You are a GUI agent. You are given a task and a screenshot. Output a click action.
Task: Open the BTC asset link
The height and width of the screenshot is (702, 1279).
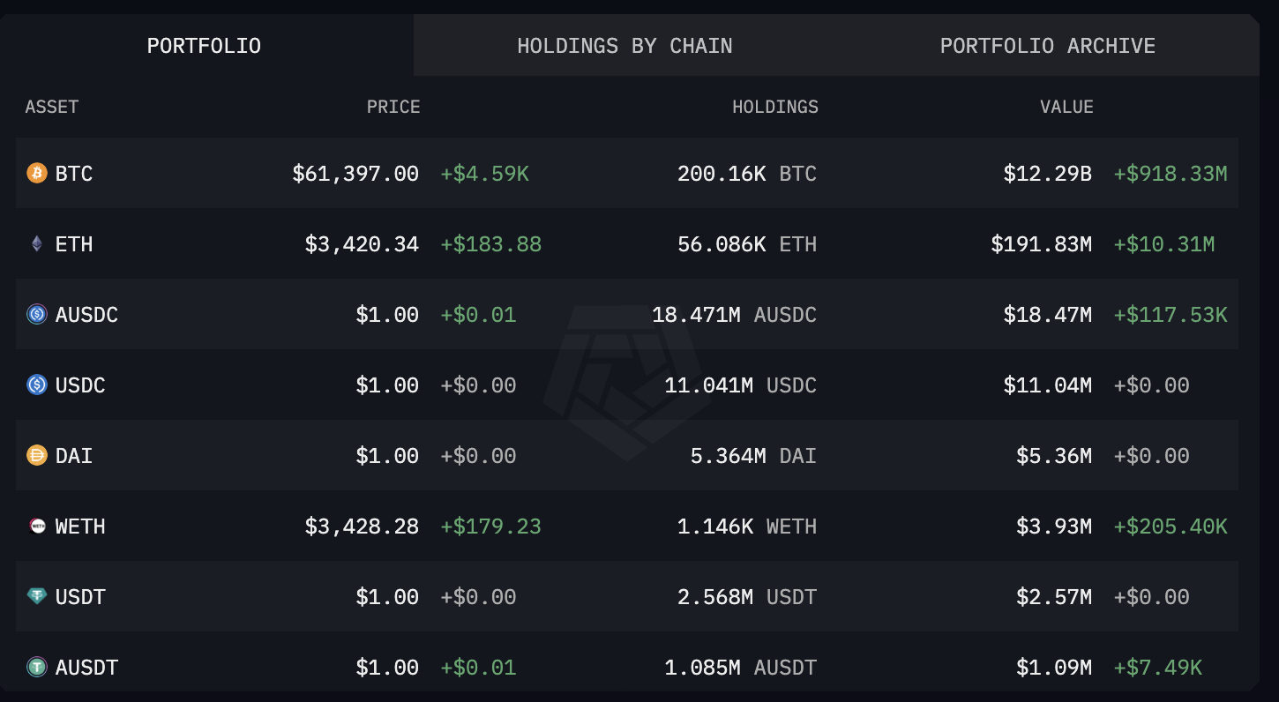[74, 173]
